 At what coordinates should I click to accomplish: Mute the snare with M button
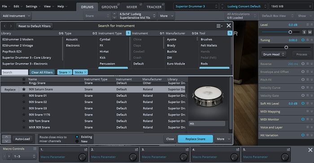point(310,32)
